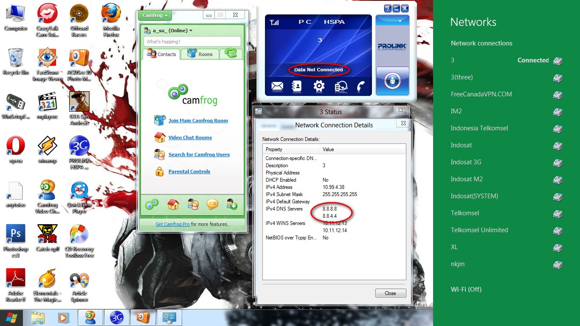580x326 pixels.
Task: Open media player taskbar icon
Action: [x=64, y=318]
